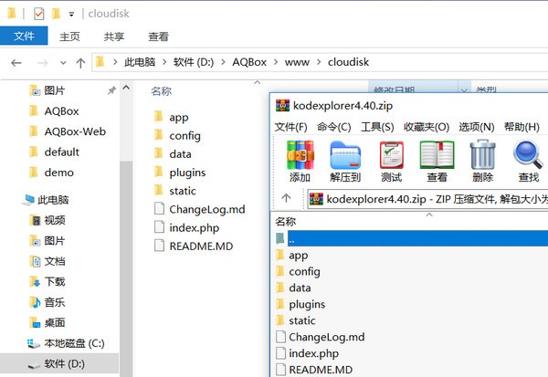The width and height of the screenshot is (548, 377).
Task: Click the Delete (删除) trash can icon
Action: point(482,155)
